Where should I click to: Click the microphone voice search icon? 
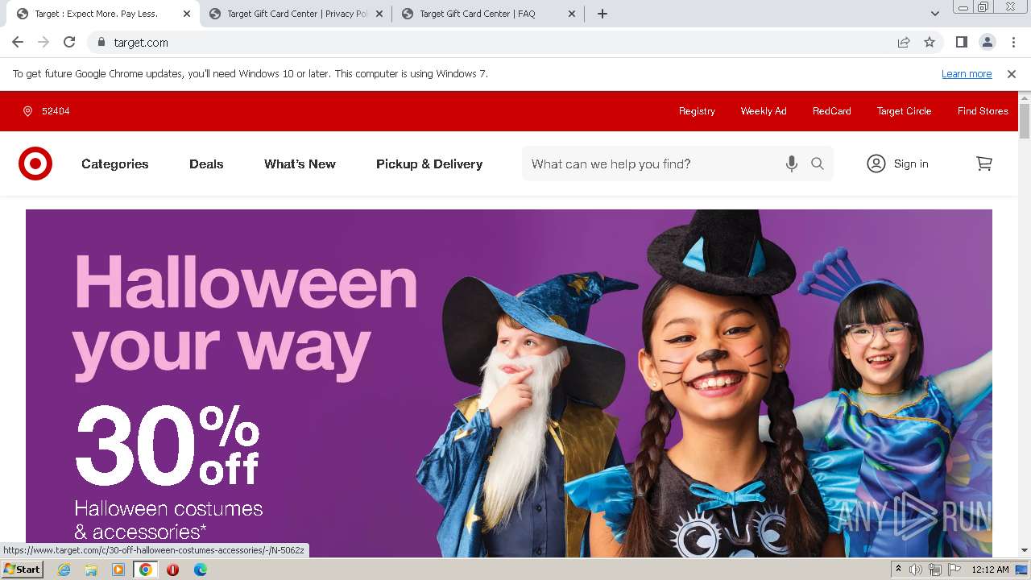point(792,164)
